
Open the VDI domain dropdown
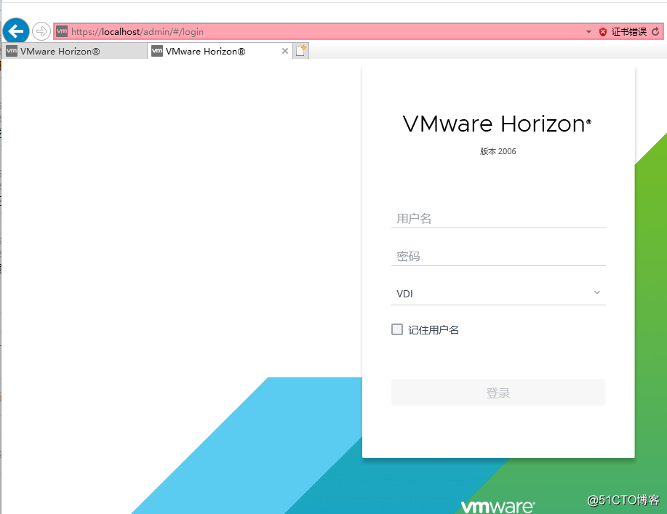498,293
